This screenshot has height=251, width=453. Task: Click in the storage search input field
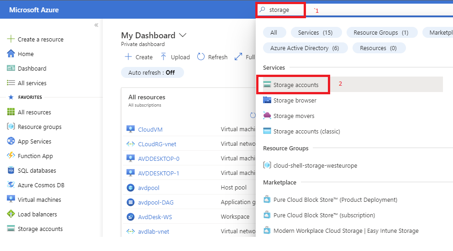click(285, 10)
